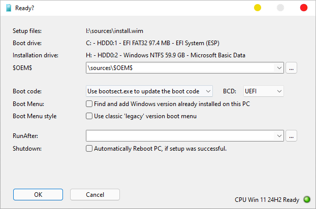Toggle the classic legacy boot menu checkbox
Image resolution: width=316 pixels, height=209 pixels.
tap(89, 116)
